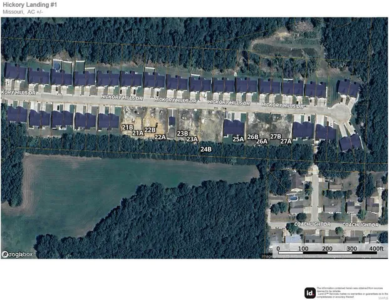Select the 26A lot label

(262, 142)
